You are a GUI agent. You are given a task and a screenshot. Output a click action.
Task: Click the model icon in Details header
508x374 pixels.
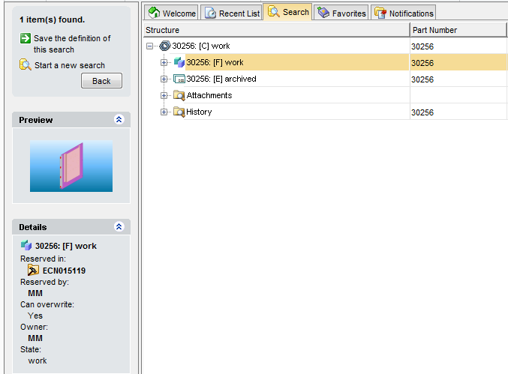tap(26, 246)
